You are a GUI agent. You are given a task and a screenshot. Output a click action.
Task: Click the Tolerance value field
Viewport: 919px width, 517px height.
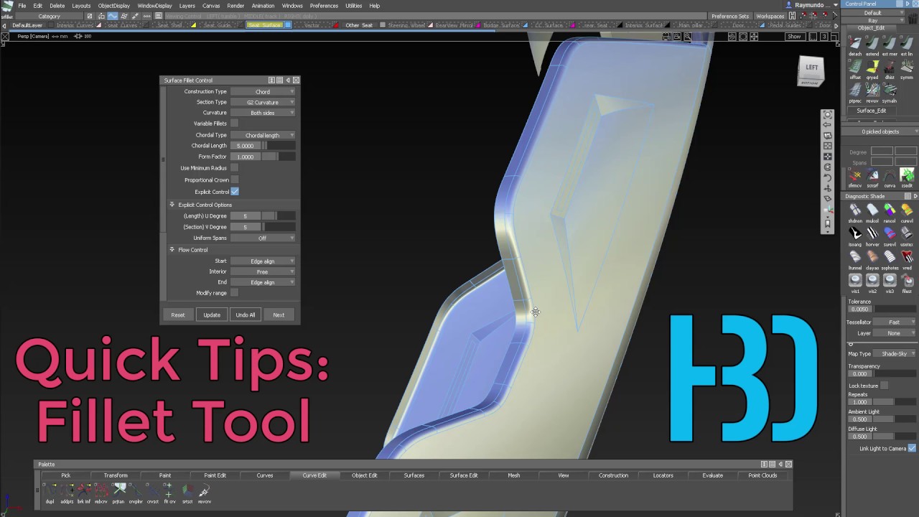(x=860, y=309)
